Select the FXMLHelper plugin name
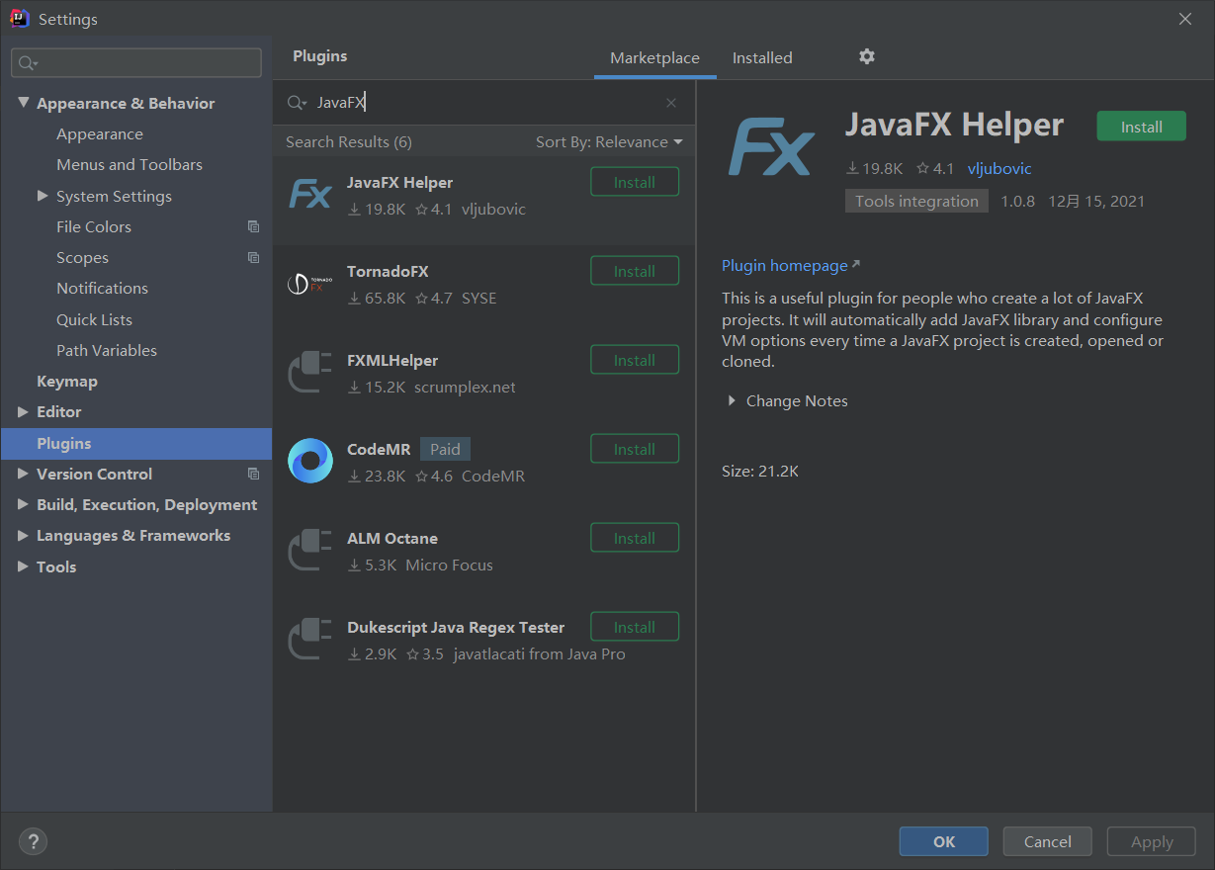Screen dimensions: 1215x870 [392, 360]
